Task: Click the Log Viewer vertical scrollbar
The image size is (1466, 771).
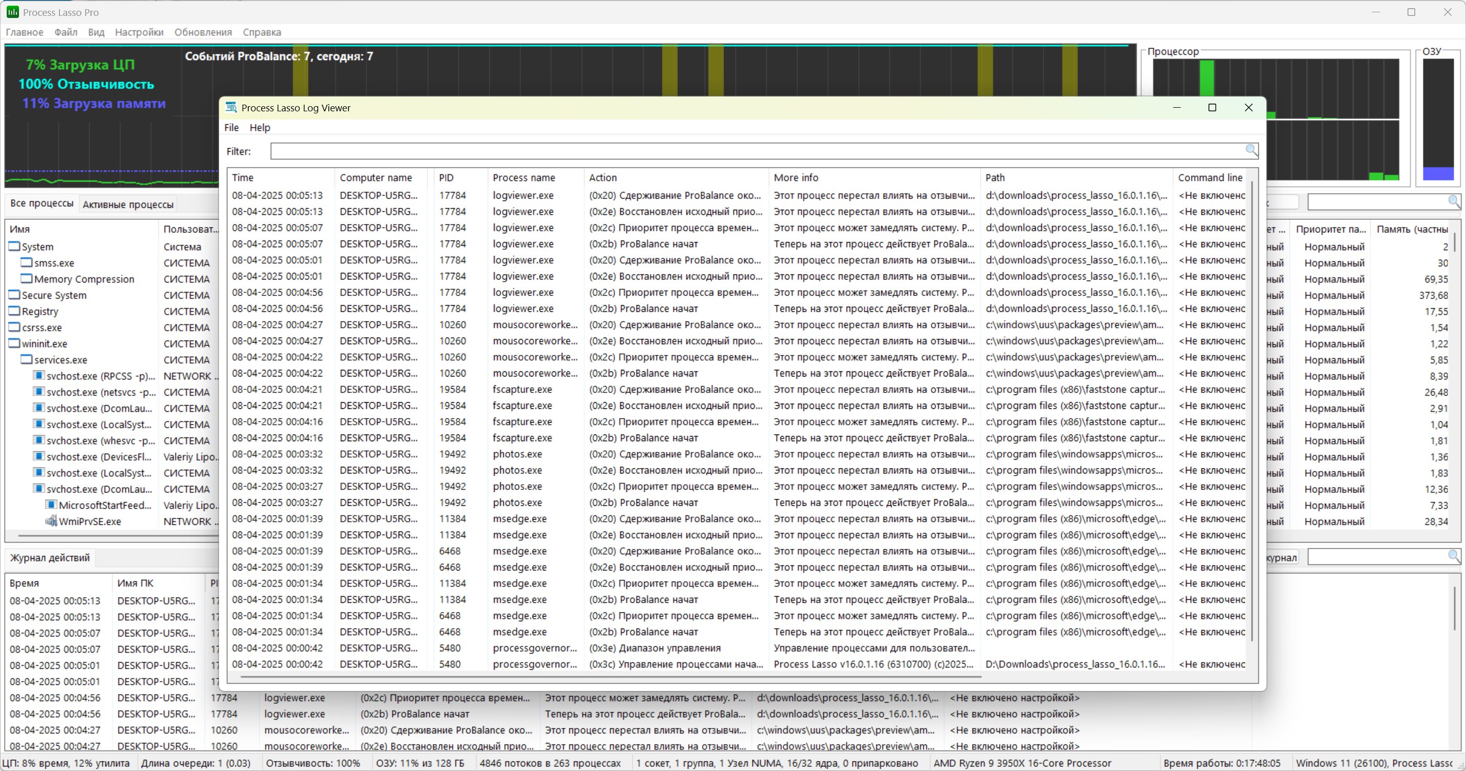Action: pos(1253,410)
